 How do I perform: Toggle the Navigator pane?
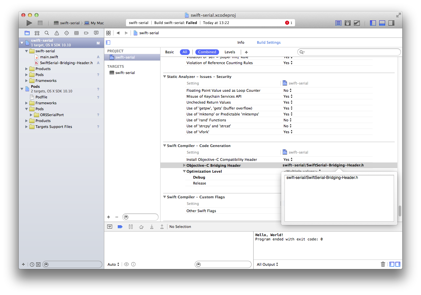[373, 23]
